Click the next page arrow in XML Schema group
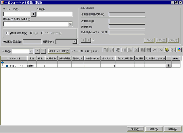 pos(89,40)
